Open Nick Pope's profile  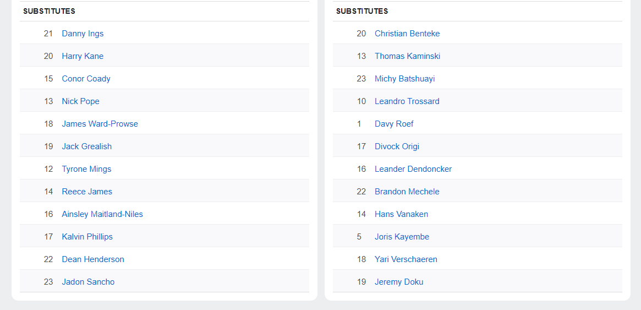click(x=80, y=101)
